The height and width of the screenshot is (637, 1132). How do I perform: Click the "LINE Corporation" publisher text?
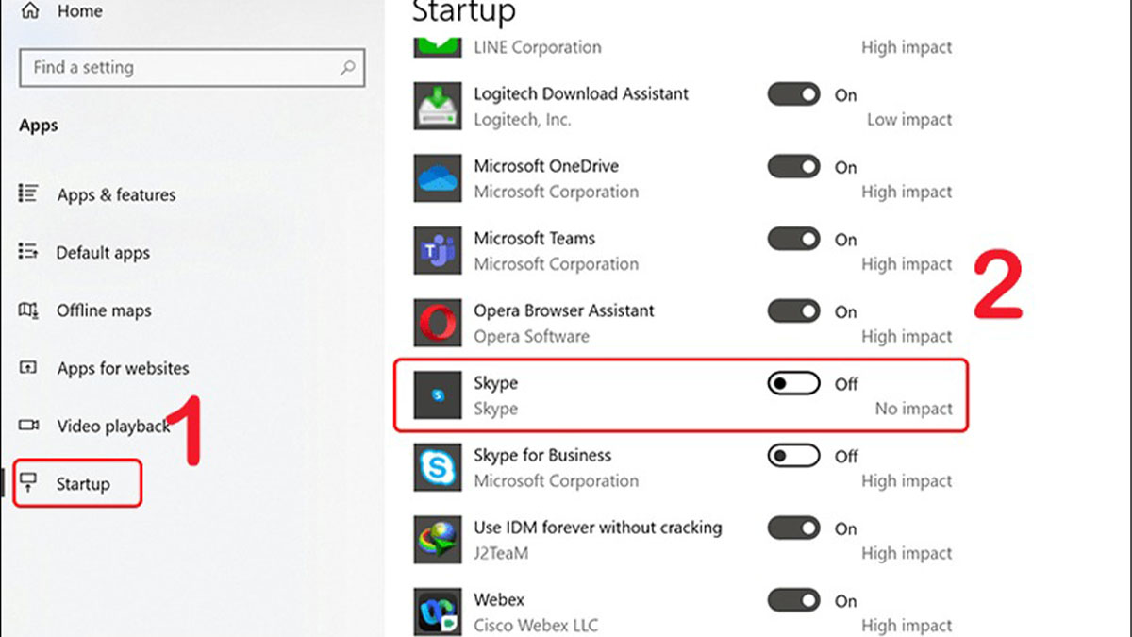pos(538,47)
